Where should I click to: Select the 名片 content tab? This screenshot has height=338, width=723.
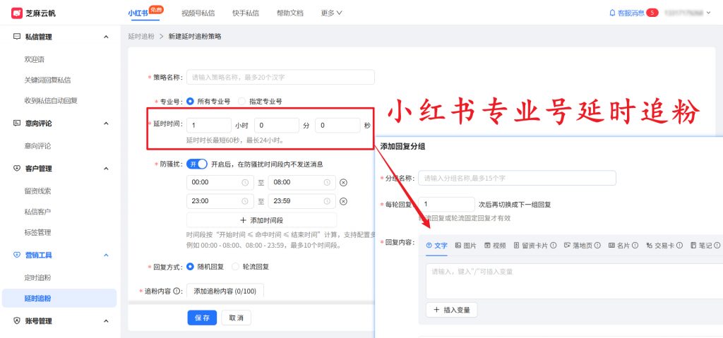pos(623,246)
